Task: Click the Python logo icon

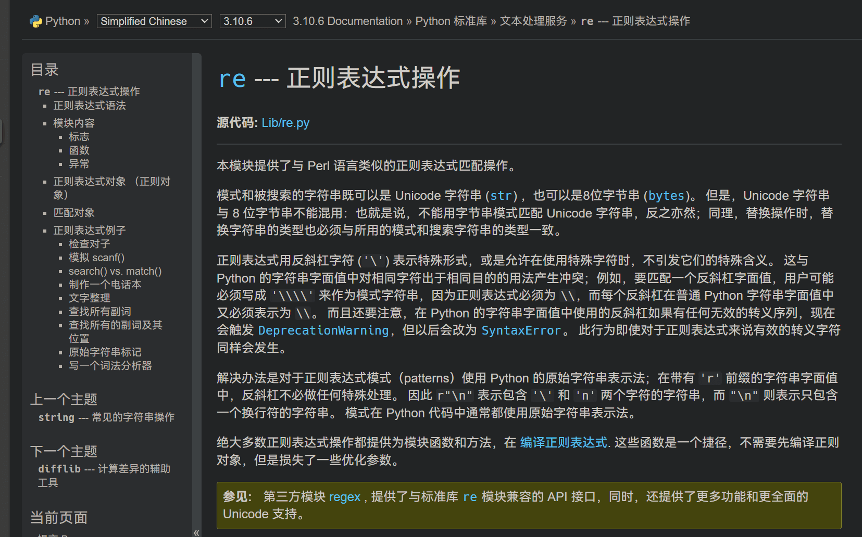Action: [36, 21]
